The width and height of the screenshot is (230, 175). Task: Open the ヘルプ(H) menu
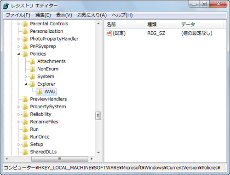click(x=122, y=15)
